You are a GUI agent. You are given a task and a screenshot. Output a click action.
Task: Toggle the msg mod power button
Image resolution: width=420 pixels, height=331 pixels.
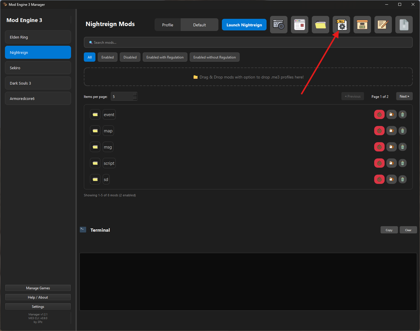click(379, 147)
